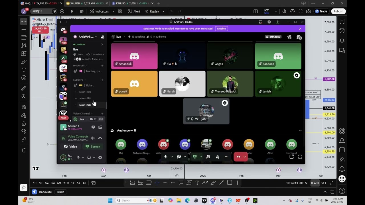Select the YTD time range
The height and width of the screenshot is (205, 365).
coord(66,183)
